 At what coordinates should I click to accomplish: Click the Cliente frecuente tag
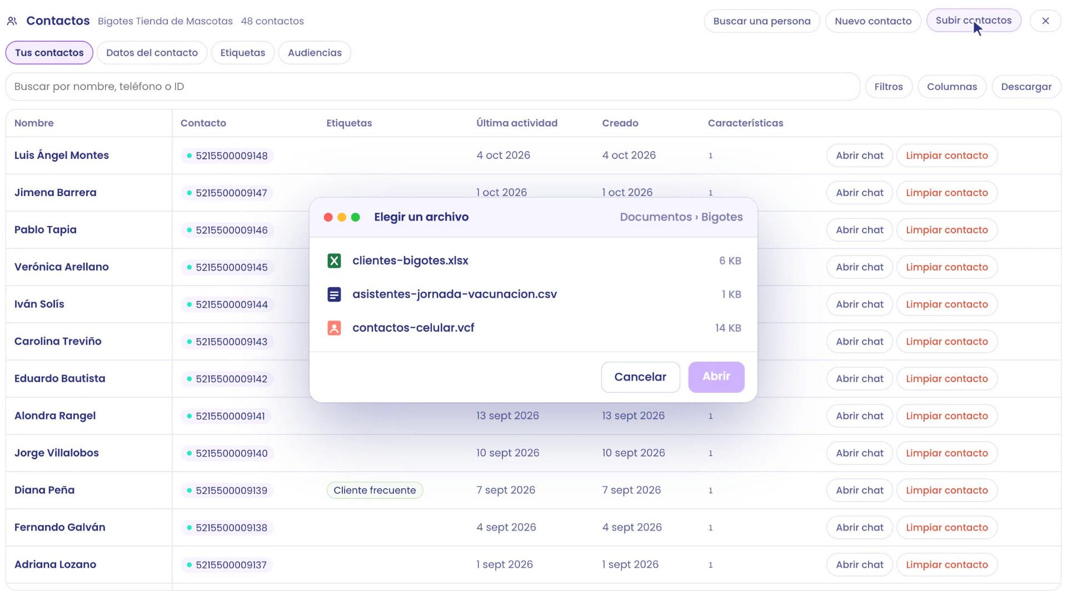[375, 491]
